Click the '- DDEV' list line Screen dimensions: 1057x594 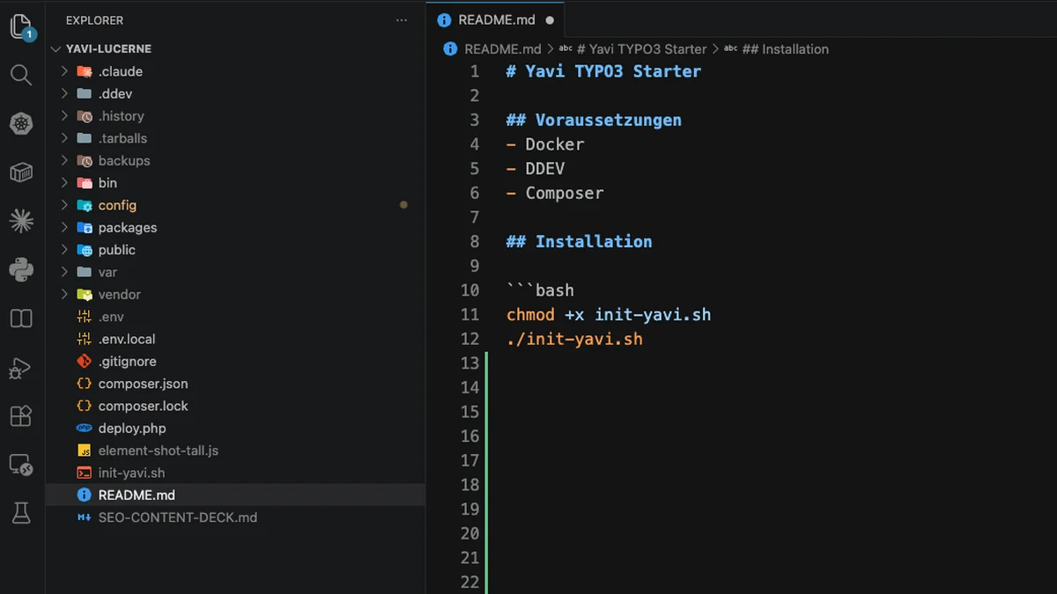[536, 168]
